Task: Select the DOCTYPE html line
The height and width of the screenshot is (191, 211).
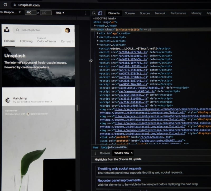Action: click(x=104, y=18)
